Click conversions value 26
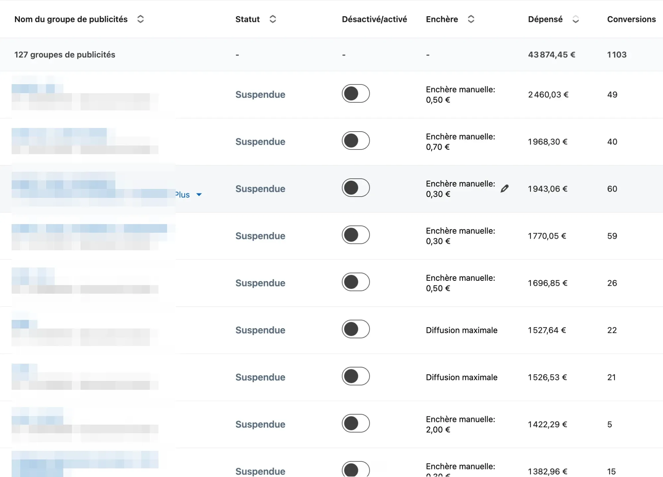This screenshot has width=663, height=477. [612, 283]
